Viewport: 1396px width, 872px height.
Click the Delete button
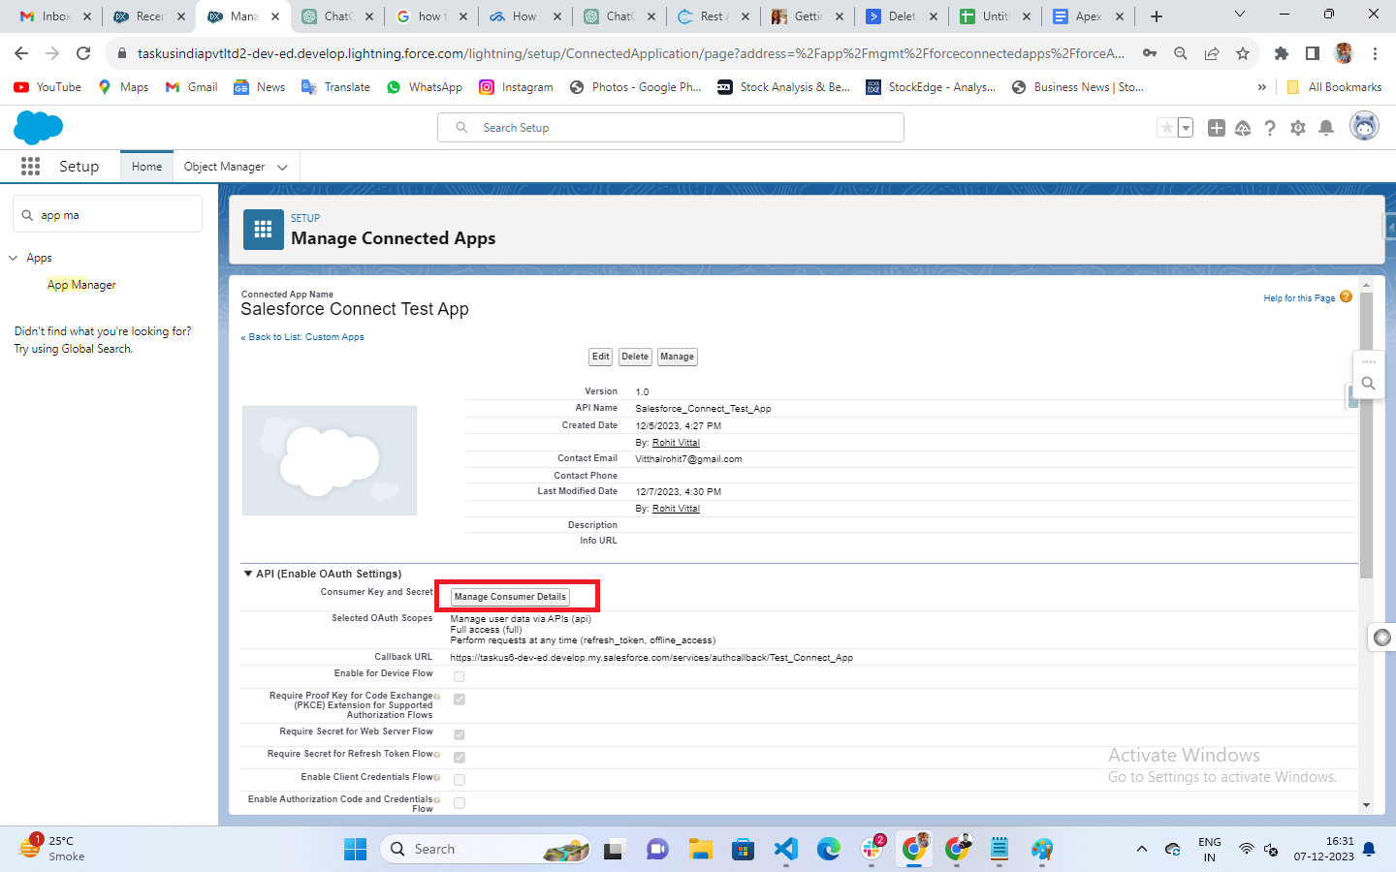pos(635,357)
